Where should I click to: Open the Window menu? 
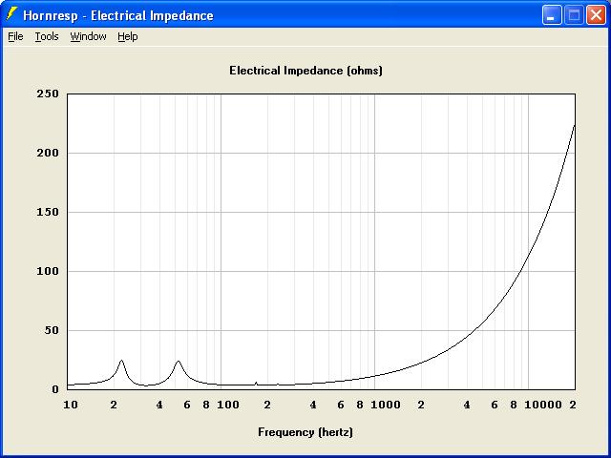88,36
